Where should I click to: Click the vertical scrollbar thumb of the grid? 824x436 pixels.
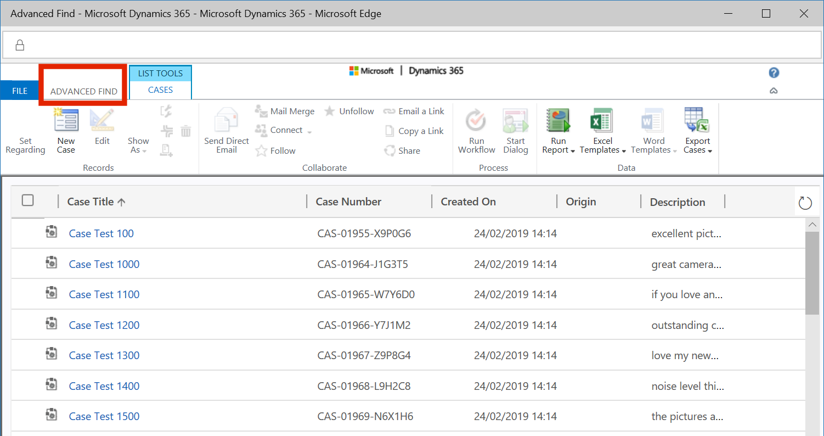[812, 273]
